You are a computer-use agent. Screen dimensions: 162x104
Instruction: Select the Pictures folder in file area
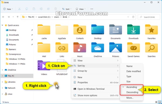click(116, 50)
